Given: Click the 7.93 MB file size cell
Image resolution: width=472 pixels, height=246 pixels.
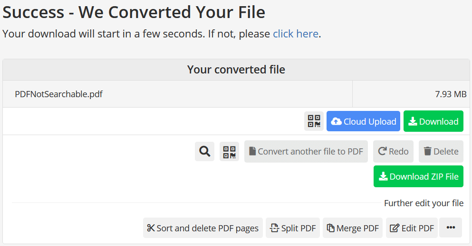Looking at the screenshot, I should 451,94.
